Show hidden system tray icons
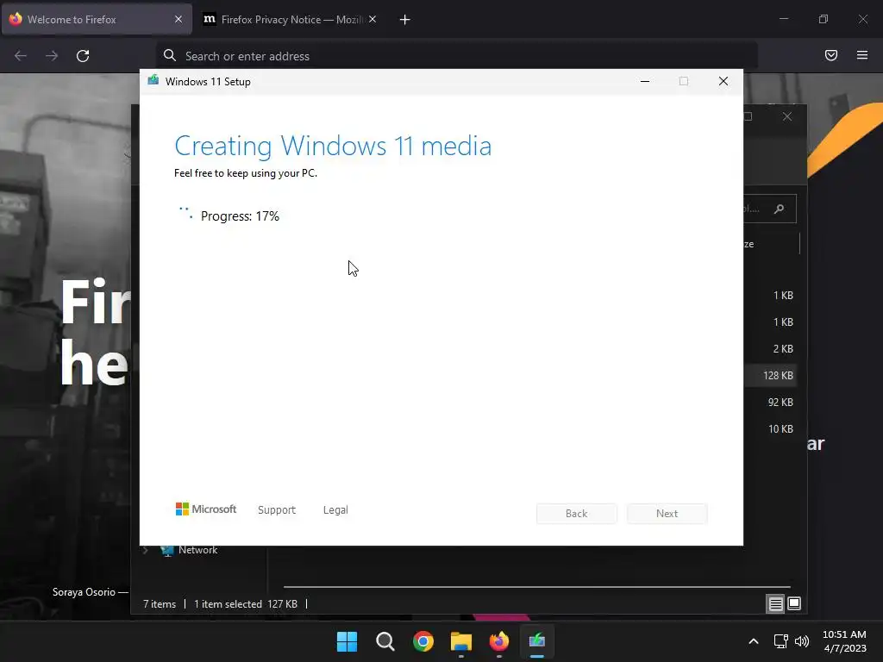The height and width of the screenshot is (662, 883). click(754, 641)
